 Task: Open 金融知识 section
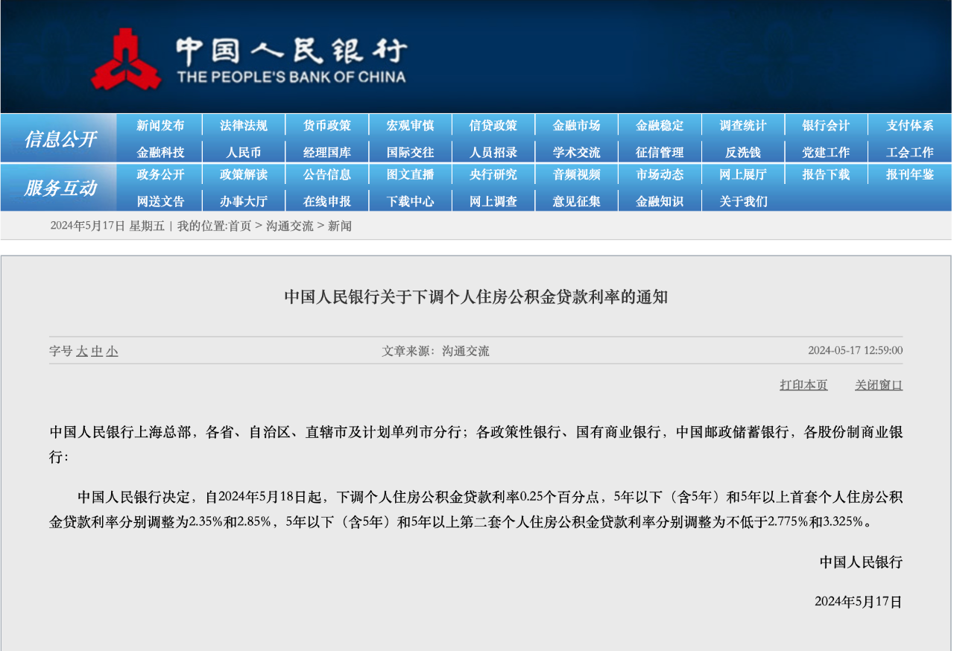pyautogui.click(x=660, y=201)
